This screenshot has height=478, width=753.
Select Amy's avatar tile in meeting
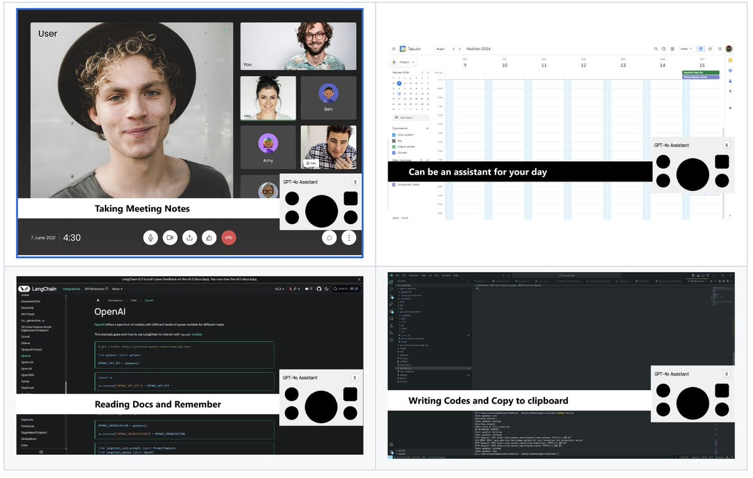tap(268, 147)
